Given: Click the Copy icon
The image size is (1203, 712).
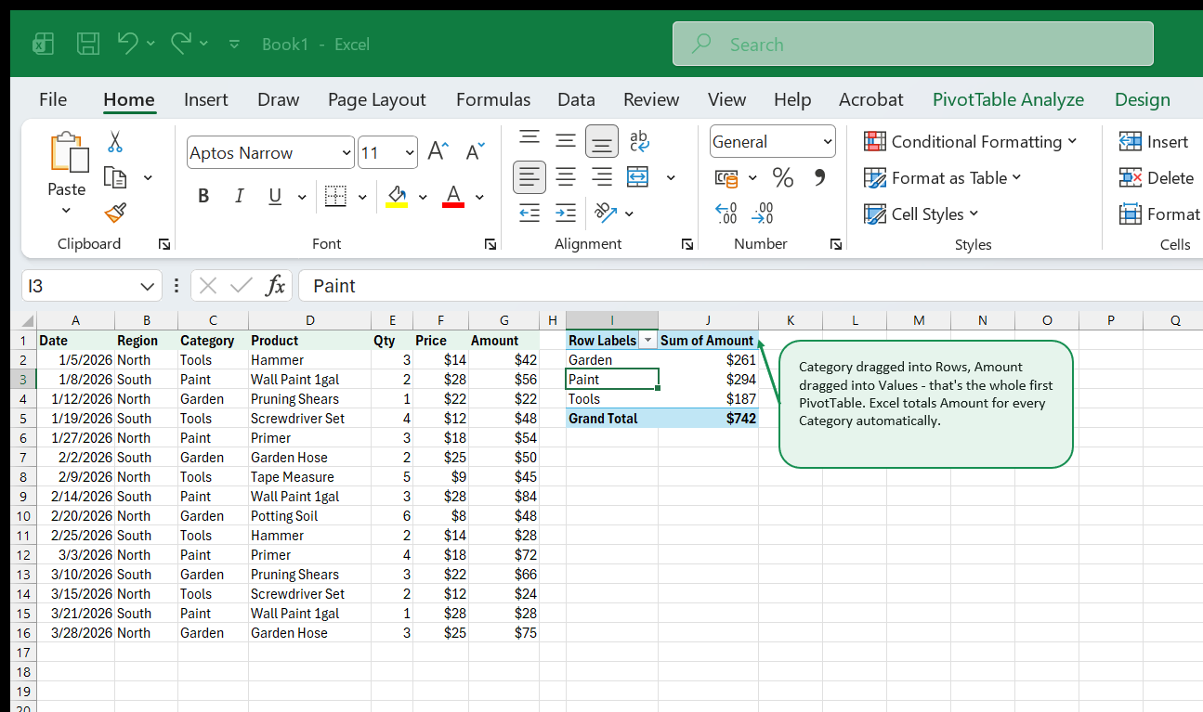Looking at the screenshot, I should (x=115, y=177).
